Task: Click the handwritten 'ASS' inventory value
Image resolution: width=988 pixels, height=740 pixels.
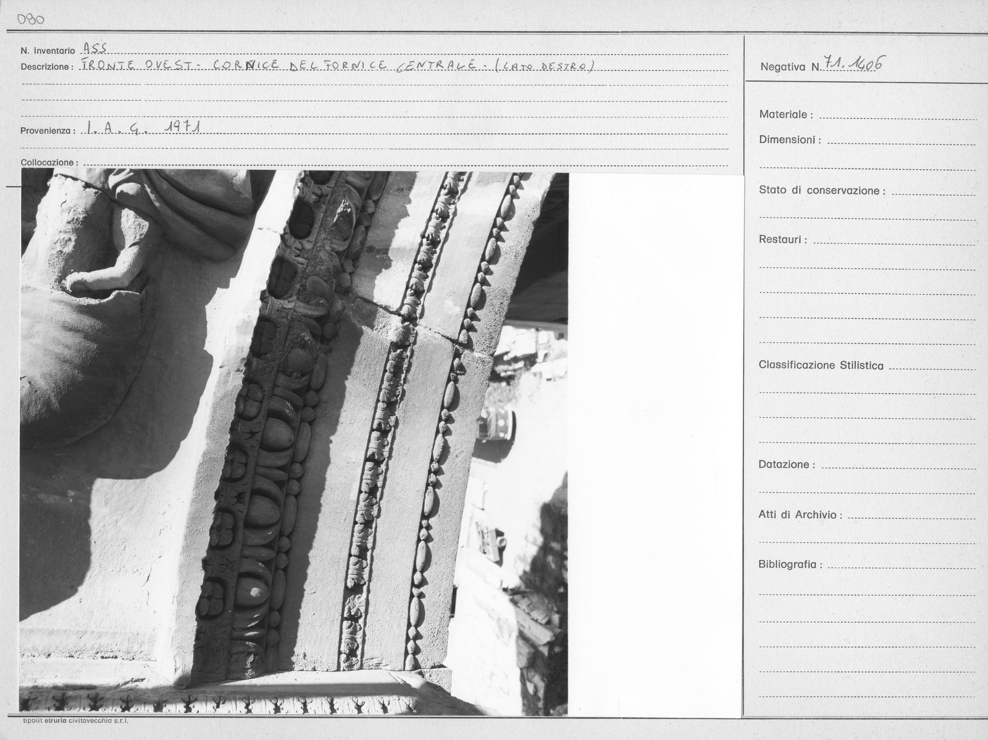Action: (95, 49)
